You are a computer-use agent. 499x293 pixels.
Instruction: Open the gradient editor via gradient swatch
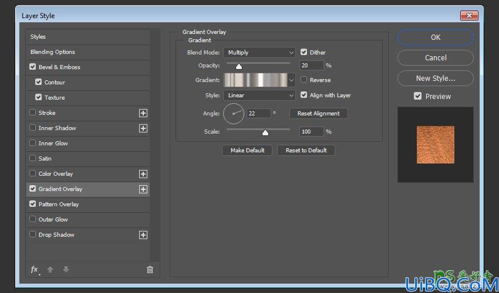pos(255,80)
